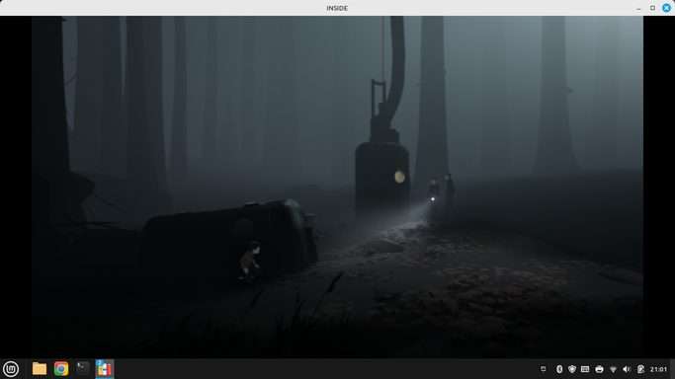The height and width of the screenshot is (379, 675).
Task: Click the INSIDE window title bar
Action: pos(337,8)
